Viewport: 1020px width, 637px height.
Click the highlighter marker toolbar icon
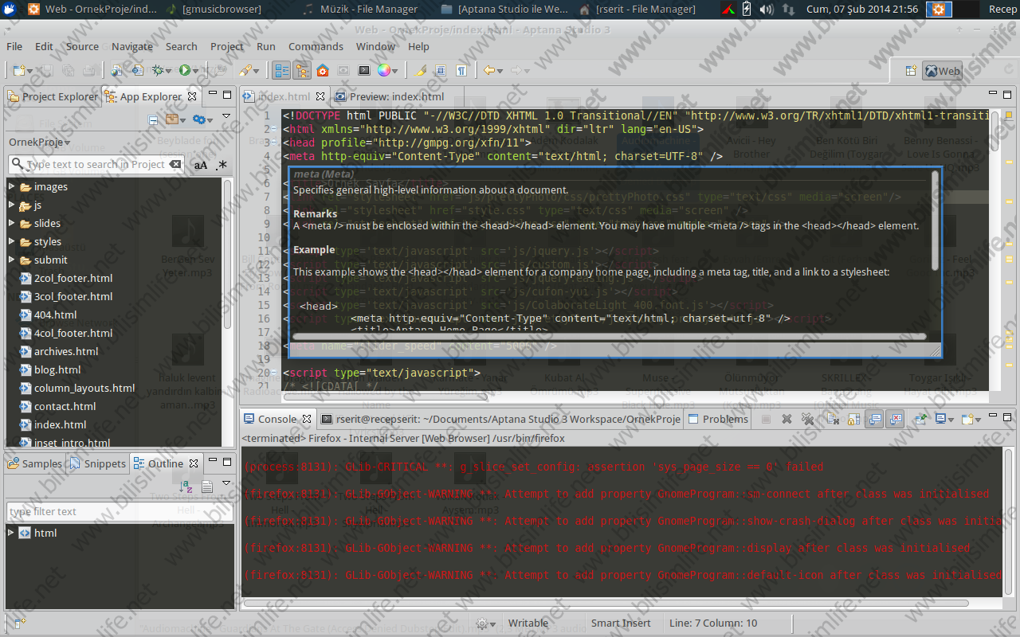[x=420, y=70]
